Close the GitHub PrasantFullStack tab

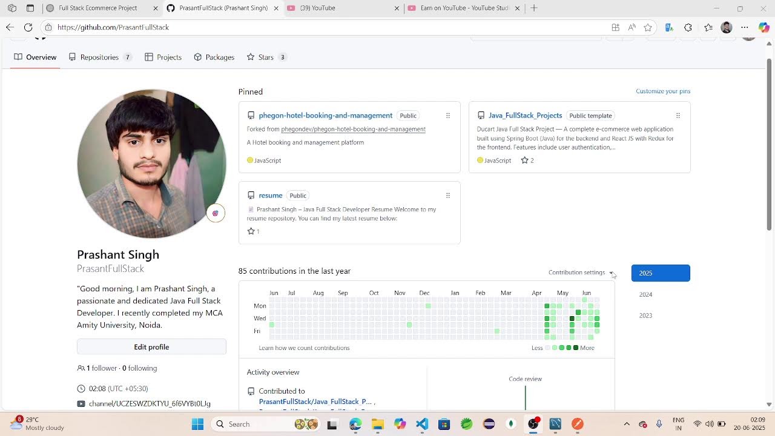[x=277, y=8]
